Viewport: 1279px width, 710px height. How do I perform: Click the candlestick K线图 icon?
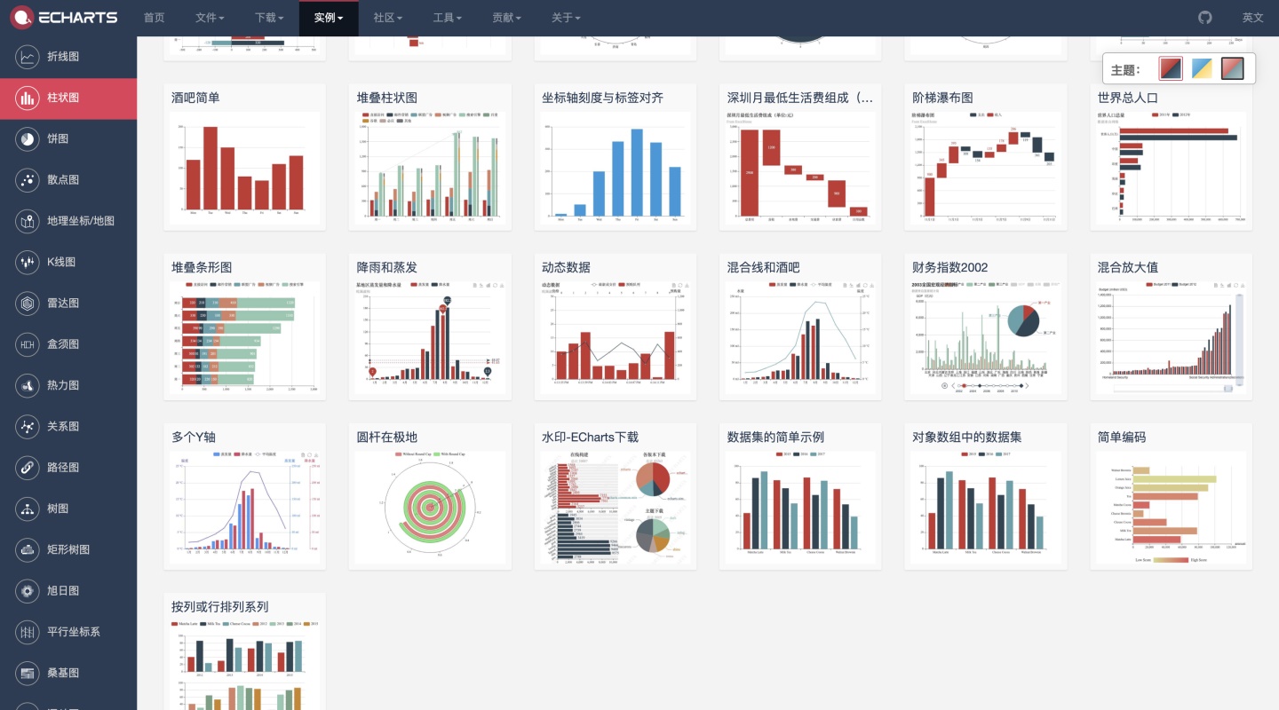pyautogui.click(x=28, y=262)
